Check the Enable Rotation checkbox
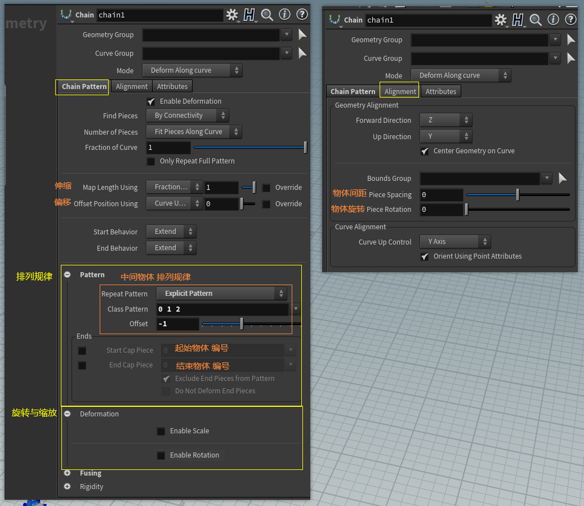The width and height of the screenshot is (584, 506). (x=161, y=455)
